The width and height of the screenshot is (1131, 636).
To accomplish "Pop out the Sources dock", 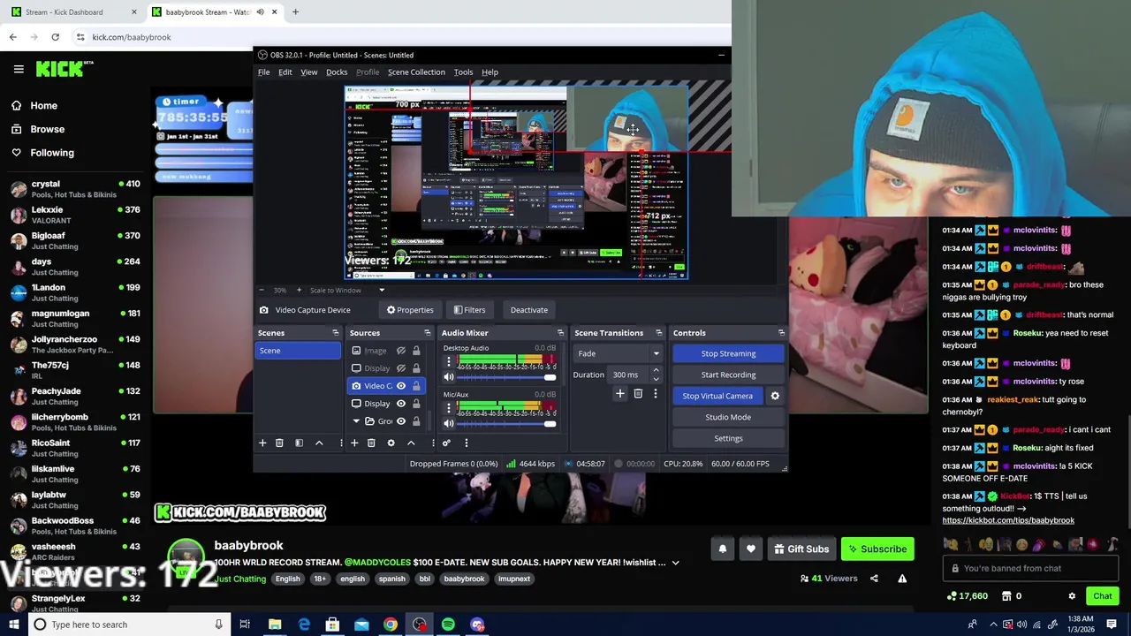I will pyautogui.click(x=427, y=333).
